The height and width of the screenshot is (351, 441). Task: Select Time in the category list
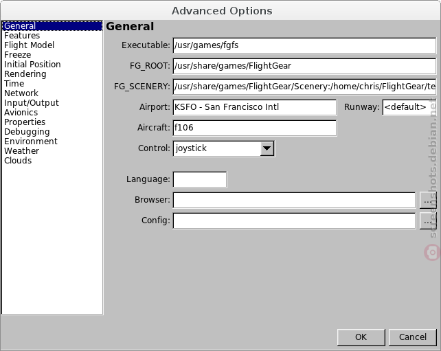pos(52,84)
